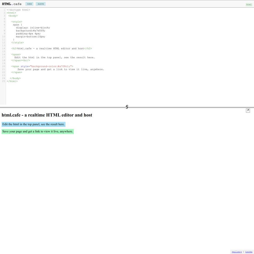Click the opening body tag line
The width and height of the screenshot is (254, 254).
[13, 16]
